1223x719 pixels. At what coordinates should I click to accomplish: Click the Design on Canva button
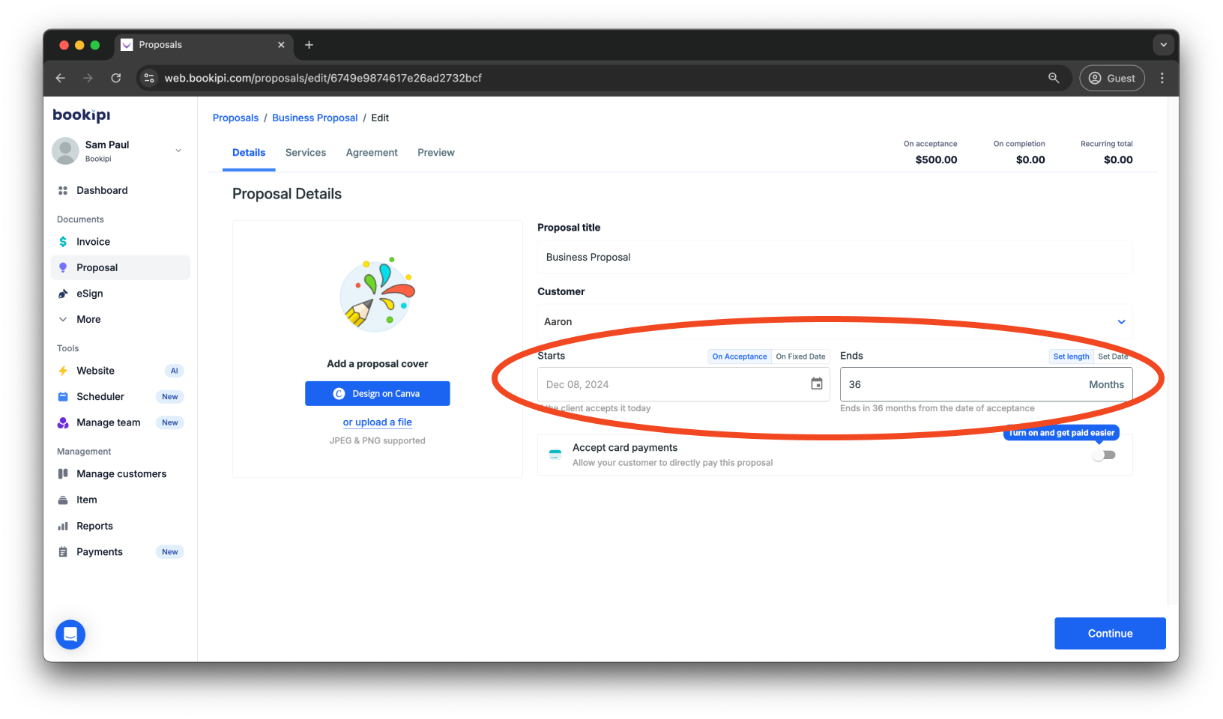377,392
